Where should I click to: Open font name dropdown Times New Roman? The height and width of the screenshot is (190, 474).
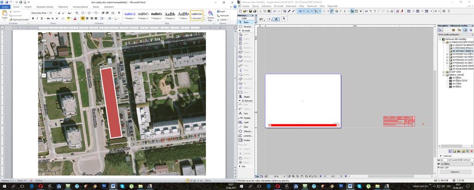click(x=47, y=13)
